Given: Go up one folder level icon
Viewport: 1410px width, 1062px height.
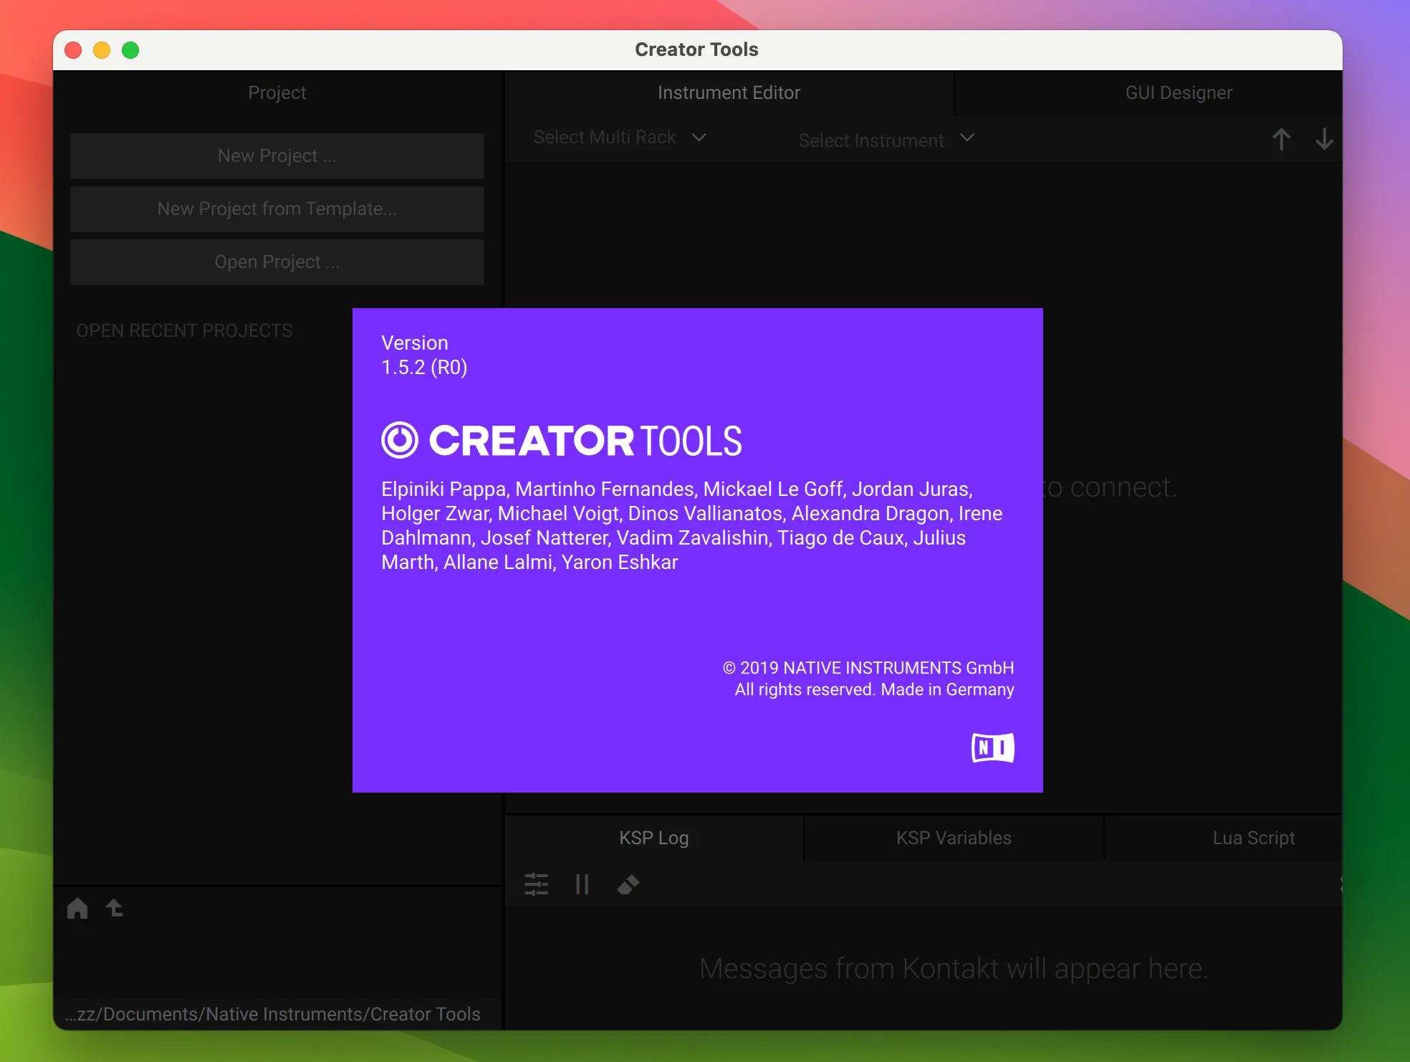Looking at the screenshot, I should tap(115, 908).
